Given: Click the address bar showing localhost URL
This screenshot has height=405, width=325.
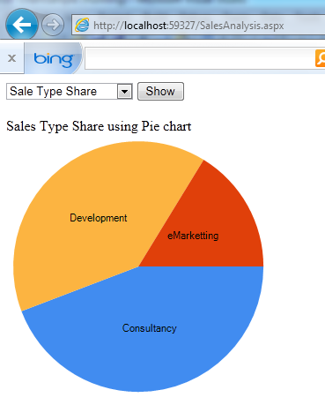Looking at the screenshot, I should (198, 25).
